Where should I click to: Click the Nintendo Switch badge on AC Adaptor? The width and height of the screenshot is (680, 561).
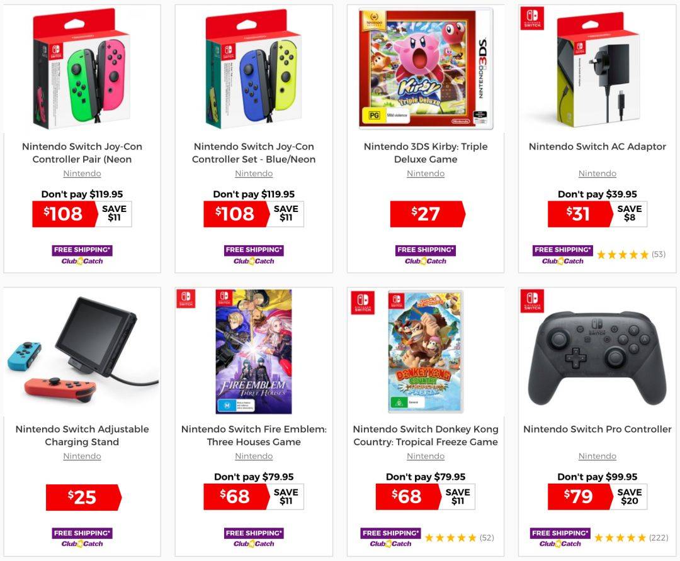tap(531, 19)
